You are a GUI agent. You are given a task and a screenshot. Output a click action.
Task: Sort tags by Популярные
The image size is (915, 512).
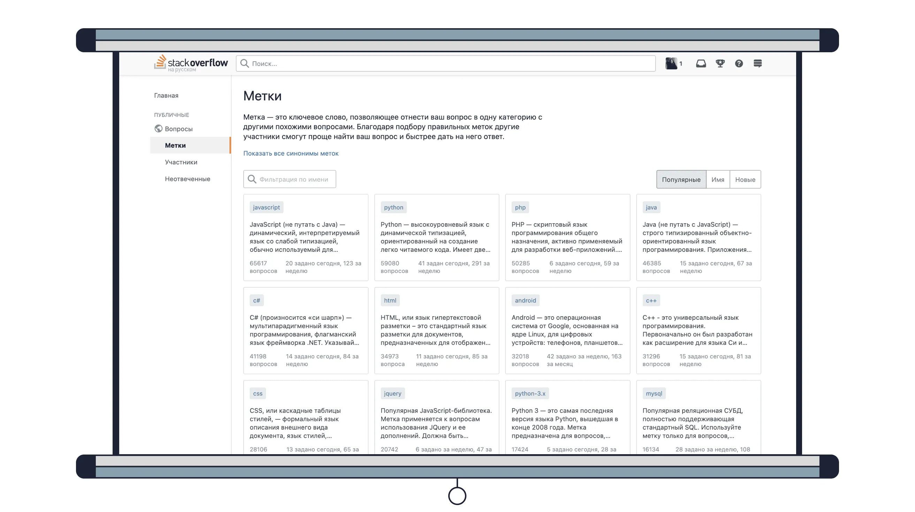681,179
